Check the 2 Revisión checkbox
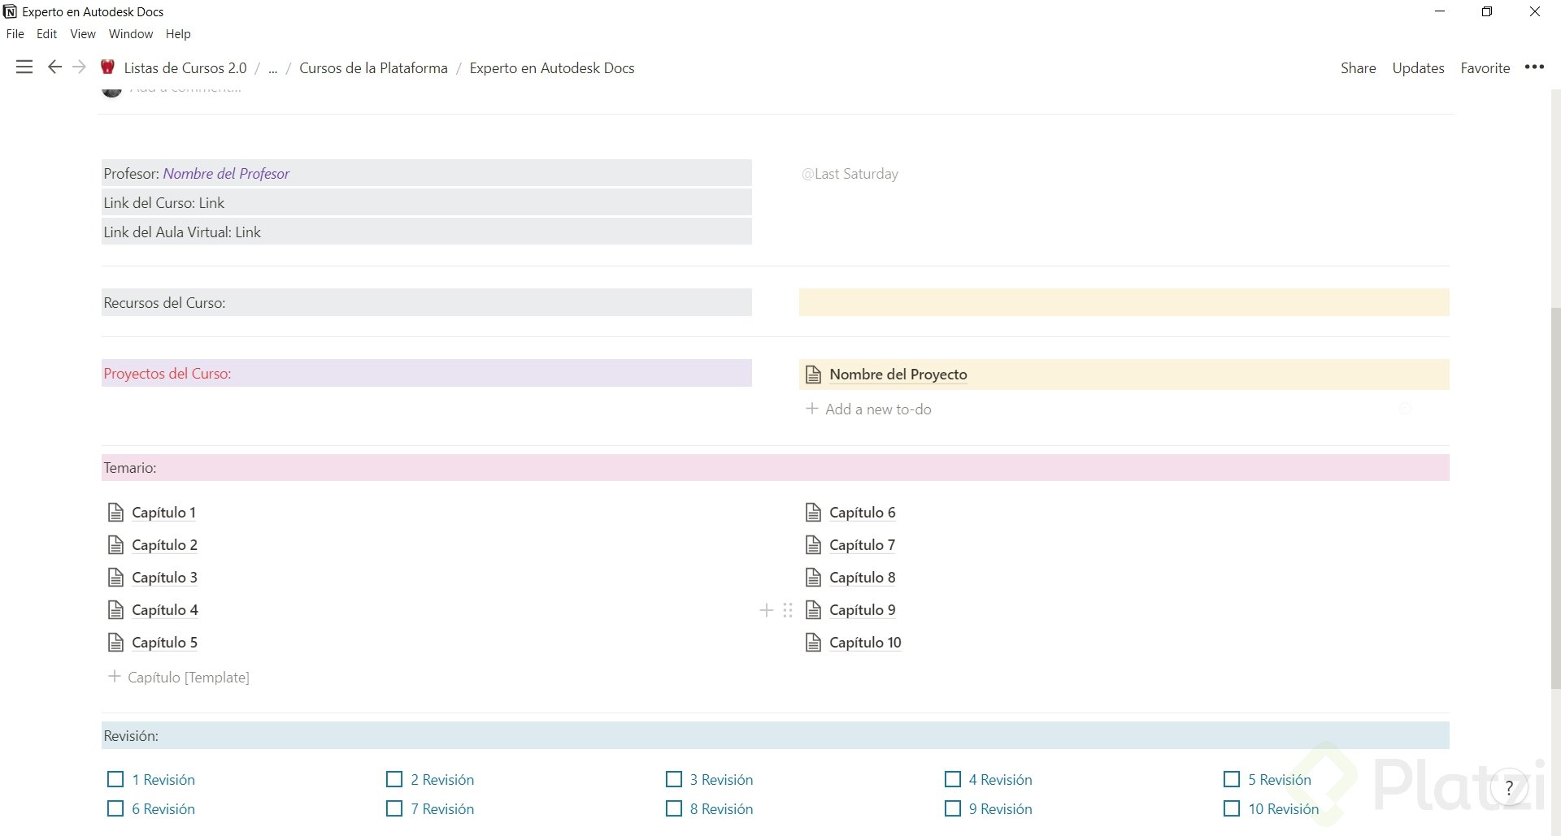Screen dimensions: 1561x836 394,780
